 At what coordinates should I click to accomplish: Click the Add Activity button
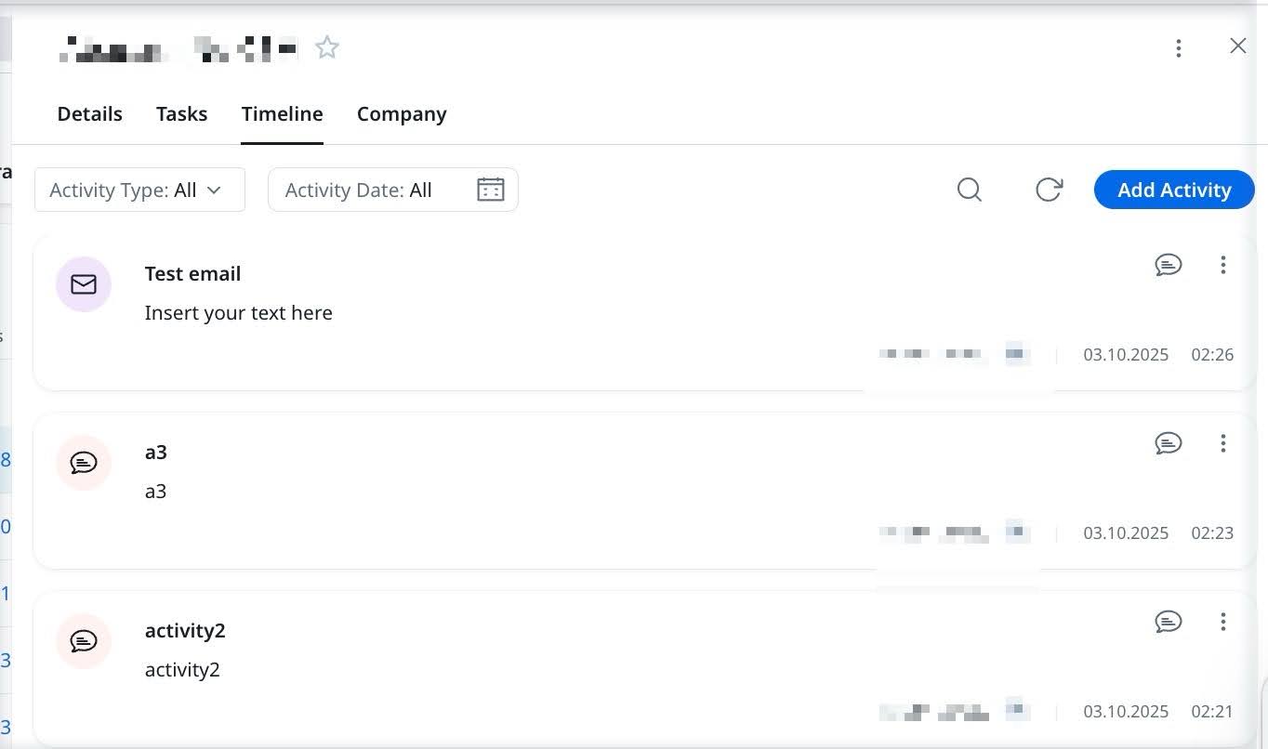click(x=1173, y=190)
